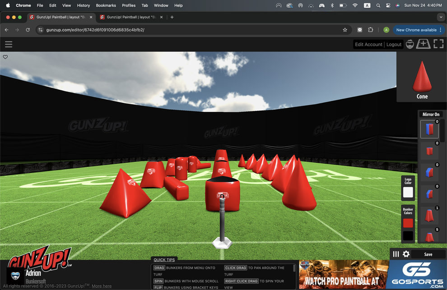447x290 pixels.
Task: Open the Chrome Extensions puzzle icon
Action: click(370, 30)
